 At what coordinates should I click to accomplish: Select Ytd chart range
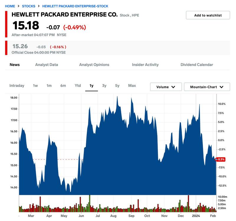point(78,86)
